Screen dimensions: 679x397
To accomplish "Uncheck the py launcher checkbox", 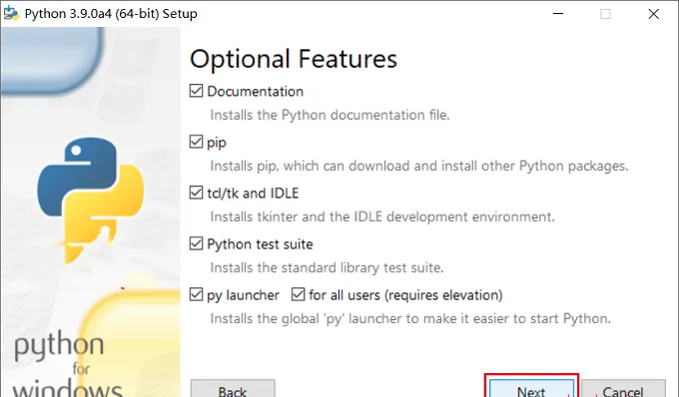I will tap(196, 295).
